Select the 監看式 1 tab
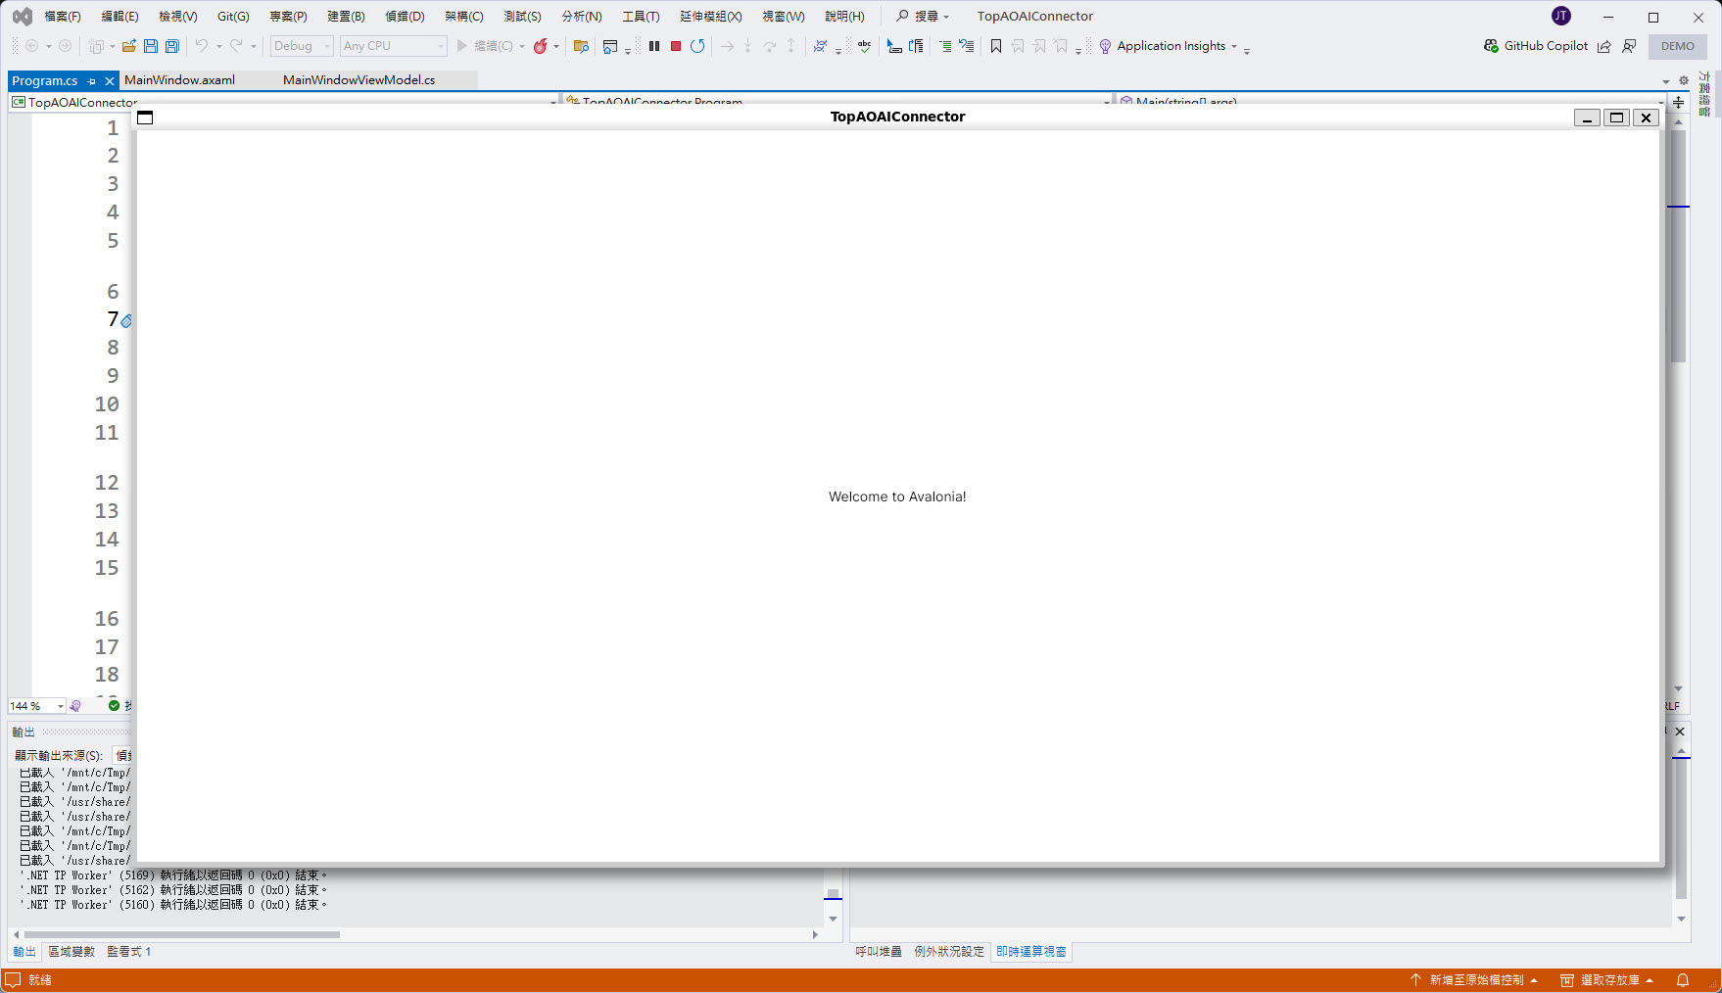Viewport: 1722px width, 993px height. pyautogui.click(x=128, y=952)
